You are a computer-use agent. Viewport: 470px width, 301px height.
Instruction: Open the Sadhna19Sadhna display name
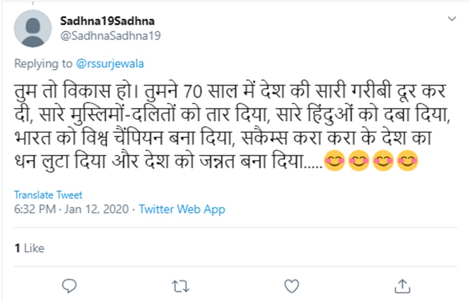107,21
